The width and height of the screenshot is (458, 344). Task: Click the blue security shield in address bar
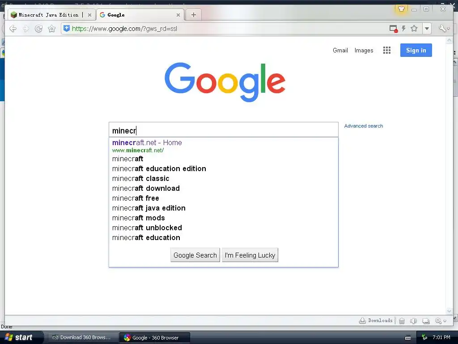pyautogui.click(x=67, y=28)
